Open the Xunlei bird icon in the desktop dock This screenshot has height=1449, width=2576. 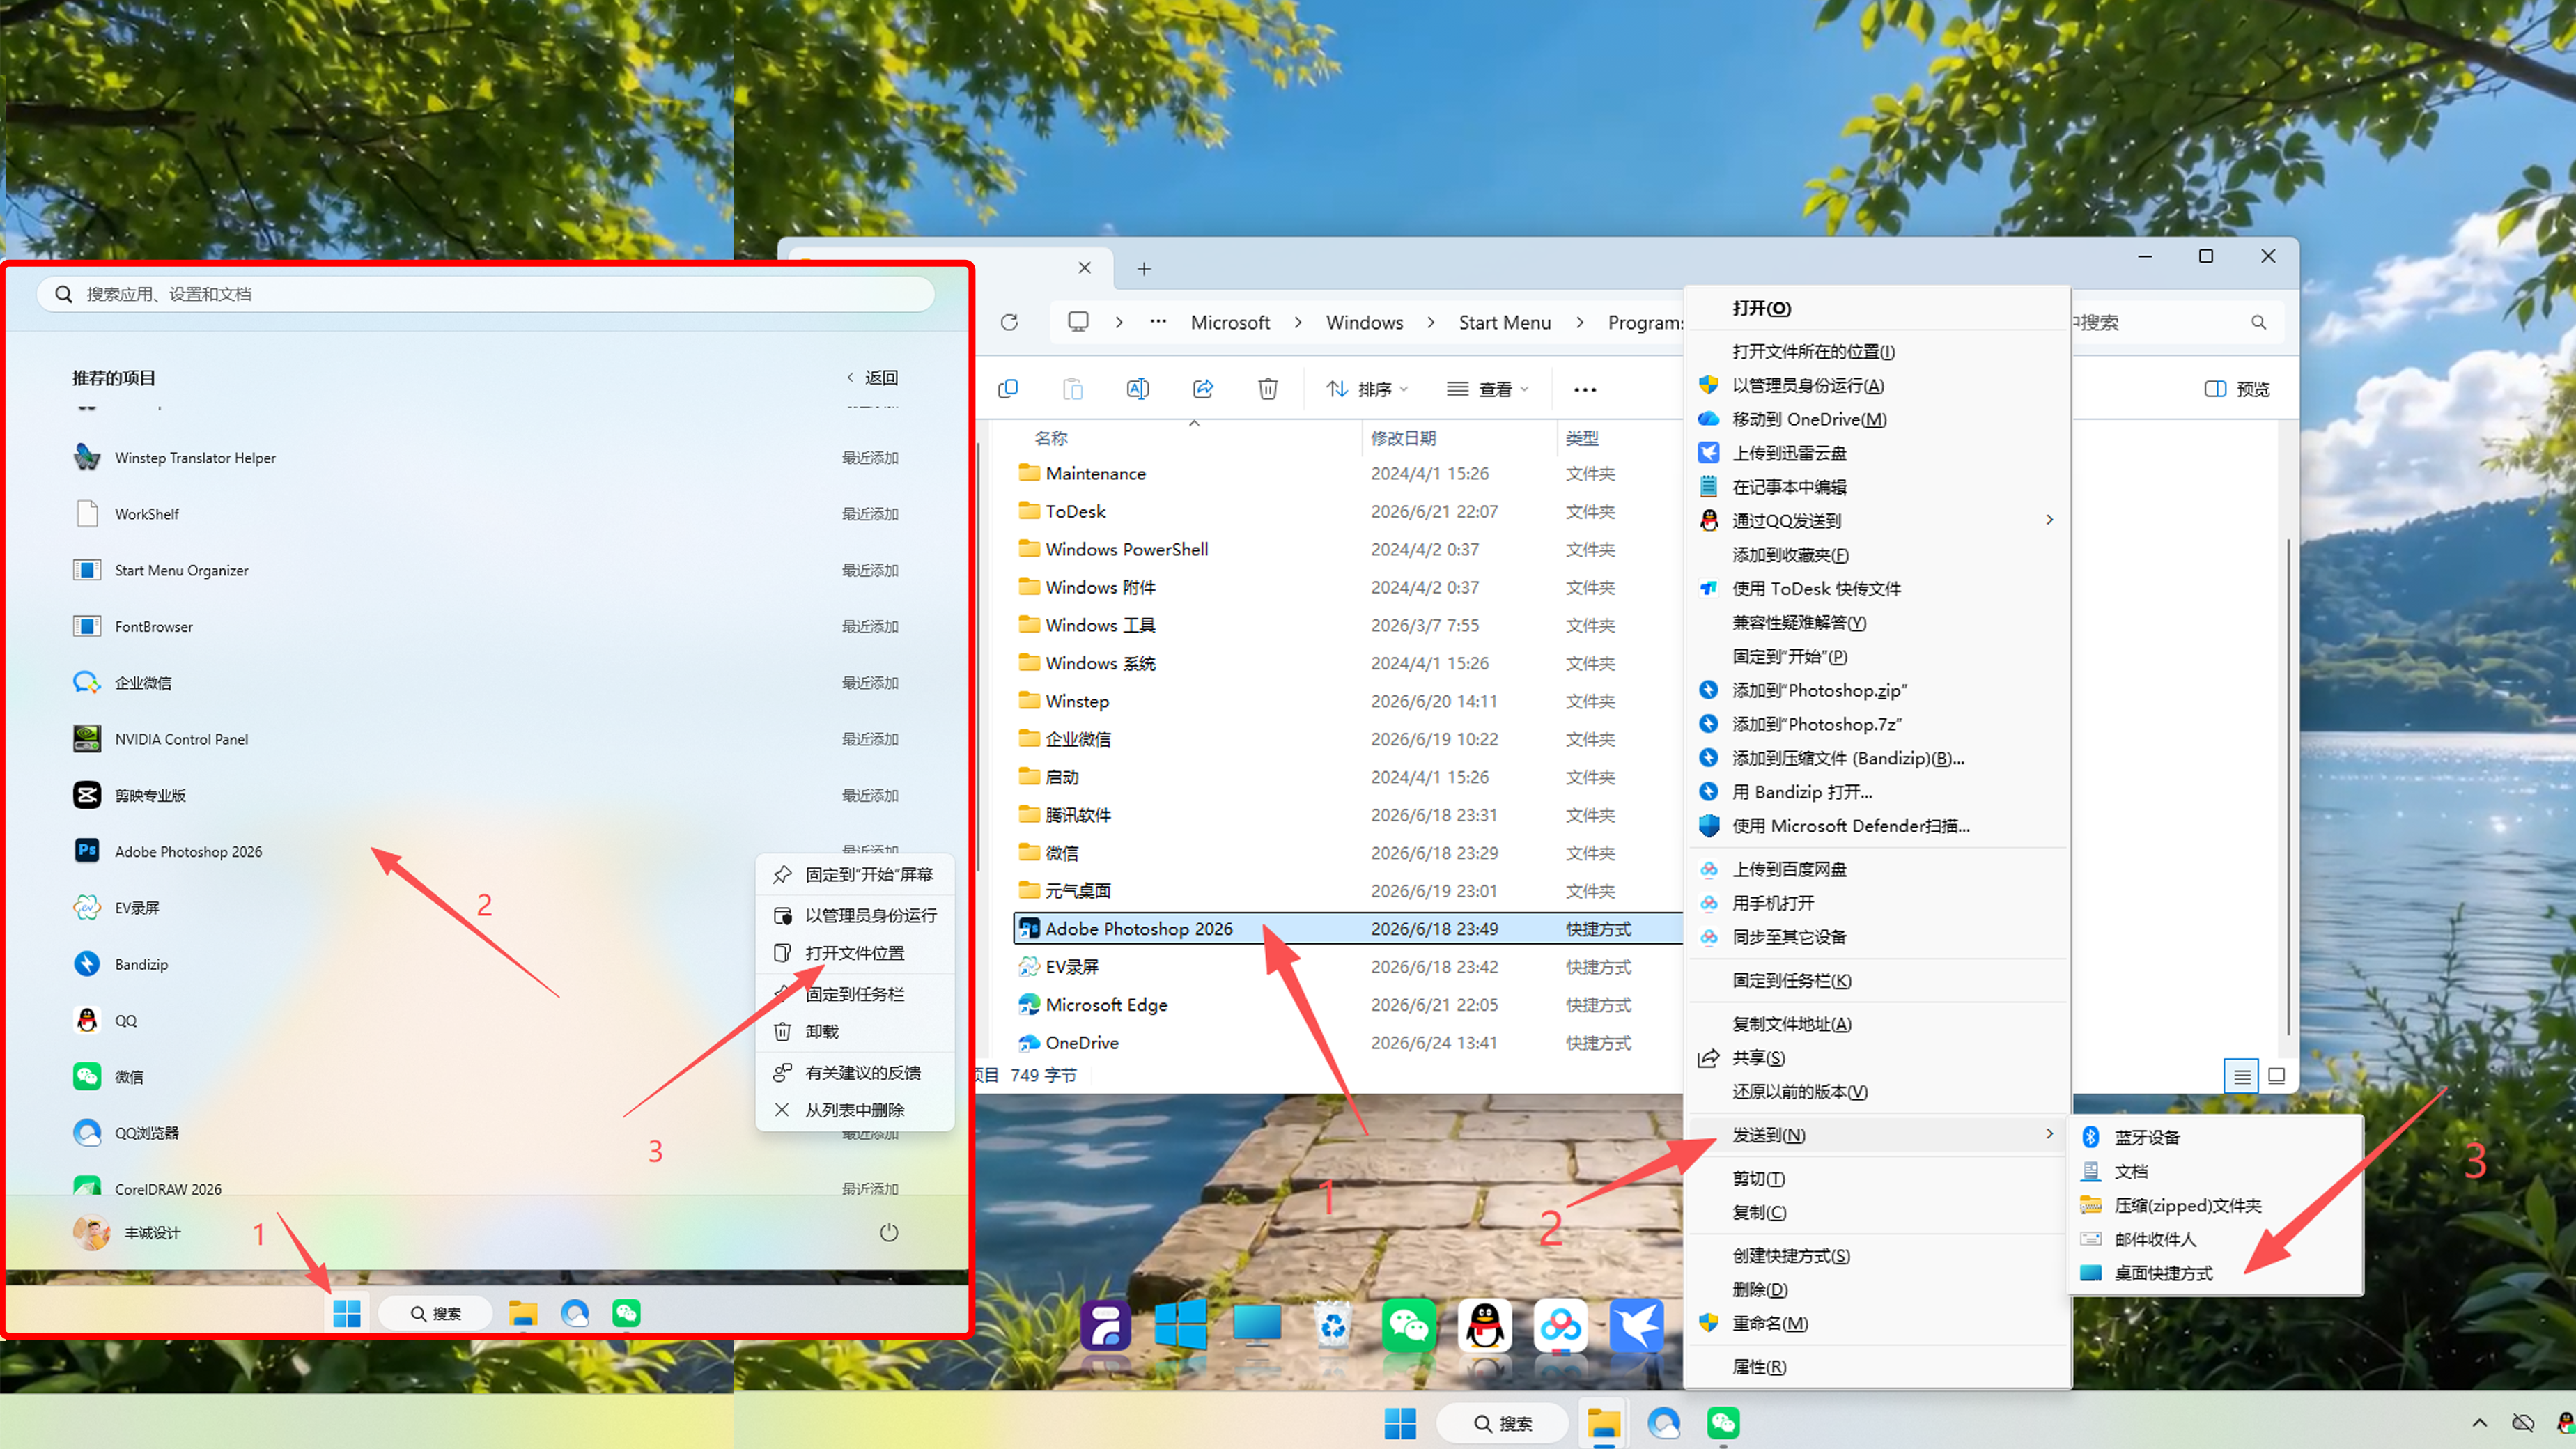coord(1637,1326)
